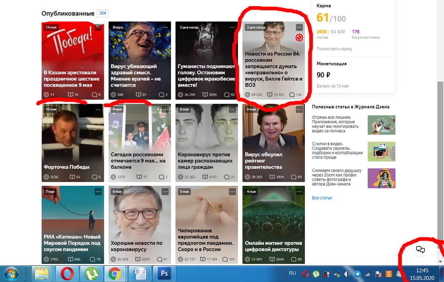
Task: Click the Telegram icon in system tray
Action: coord(357,274)
